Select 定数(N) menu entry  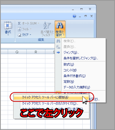tap(80, 82)
